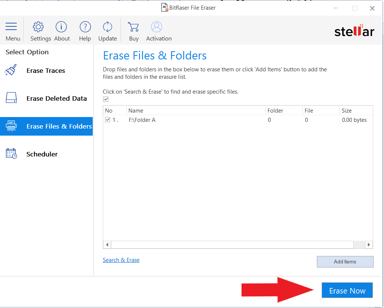Close the BitRaser File Eraser window
This screenshot has width=384, height=308.
372,8
